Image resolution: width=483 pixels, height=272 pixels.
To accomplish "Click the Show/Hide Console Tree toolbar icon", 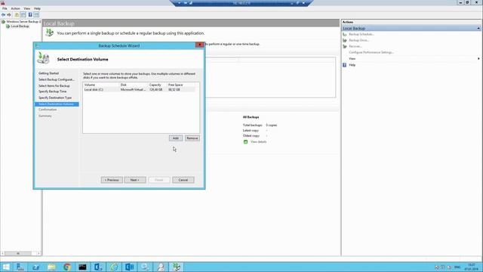I will coord(23,15).
